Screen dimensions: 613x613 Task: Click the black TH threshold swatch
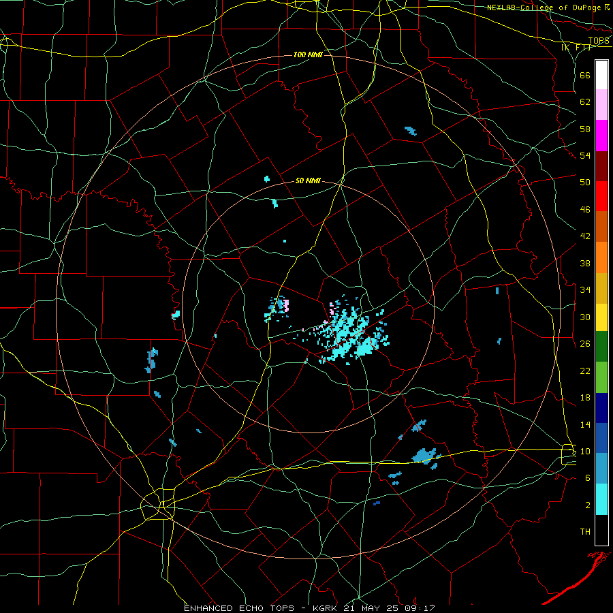click(x=601, y=530)
